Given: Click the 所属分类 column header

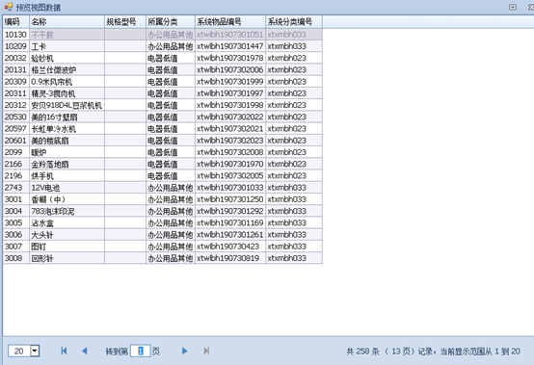Looking at the screenshot, I should point(171,22).
